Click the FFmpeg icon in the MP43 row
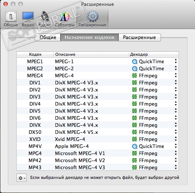195x193 pixels. 134,167
